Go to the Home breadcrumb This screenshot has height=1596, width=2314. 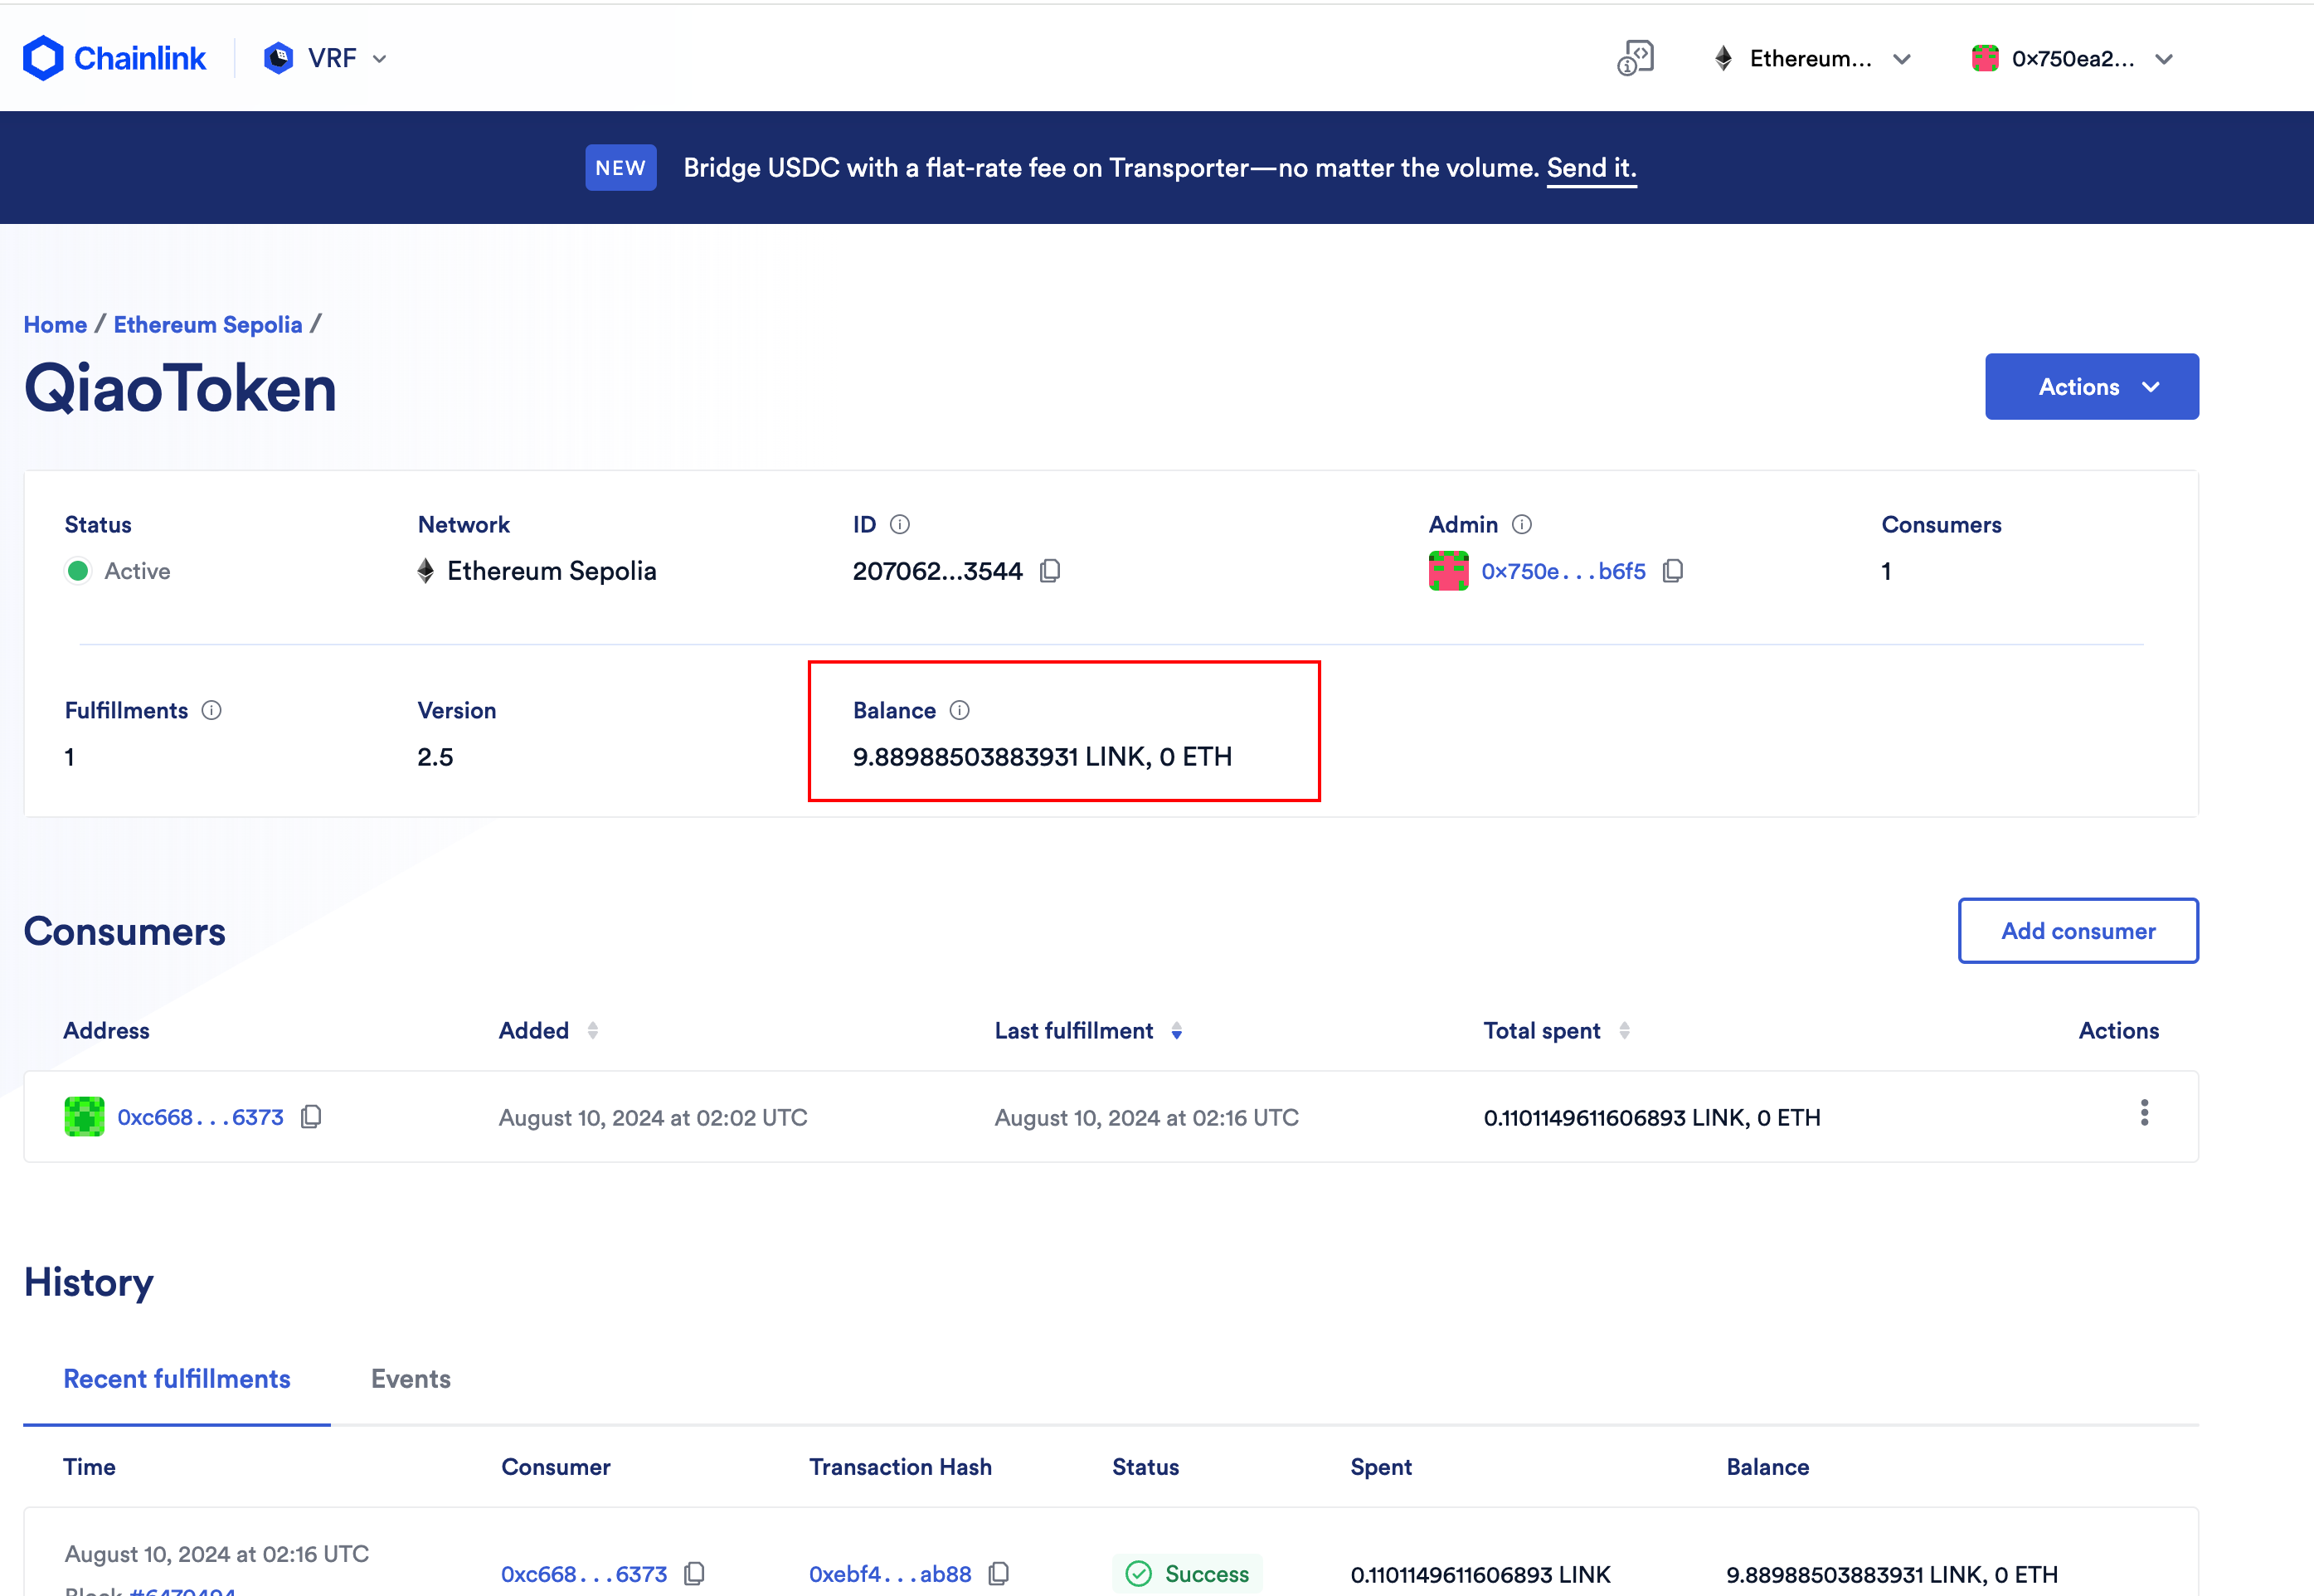[55, 324]
